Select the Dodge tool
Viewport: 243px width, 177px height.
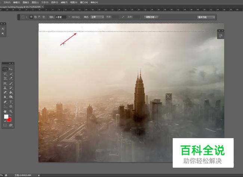tap(11, 97)
